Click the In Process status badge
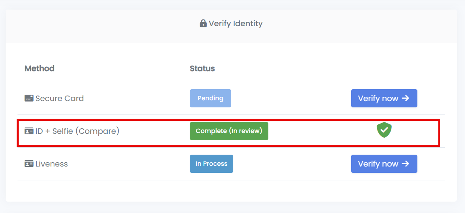 point(211,164)
